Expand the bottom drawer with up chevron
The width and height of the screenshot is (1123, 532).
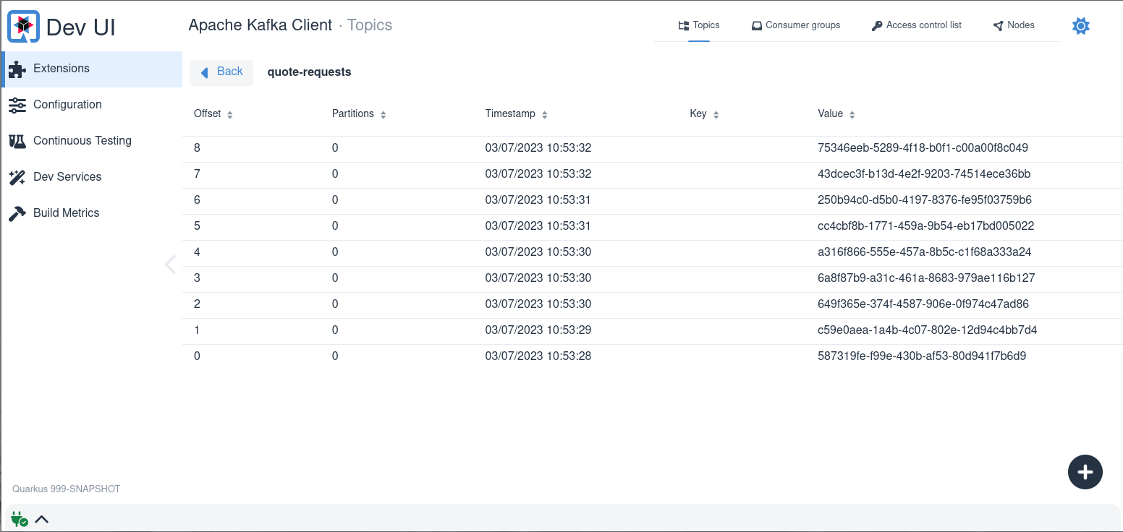coord(42,518)
